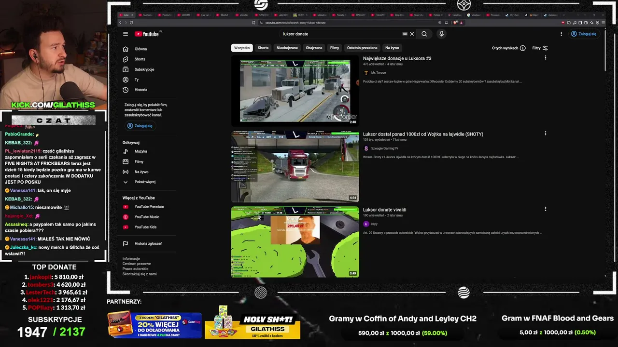Open YouTube Premium icon in sidebar
This screenshot has width=618, height=347.
pyautogui.click(x=126, y=207)
